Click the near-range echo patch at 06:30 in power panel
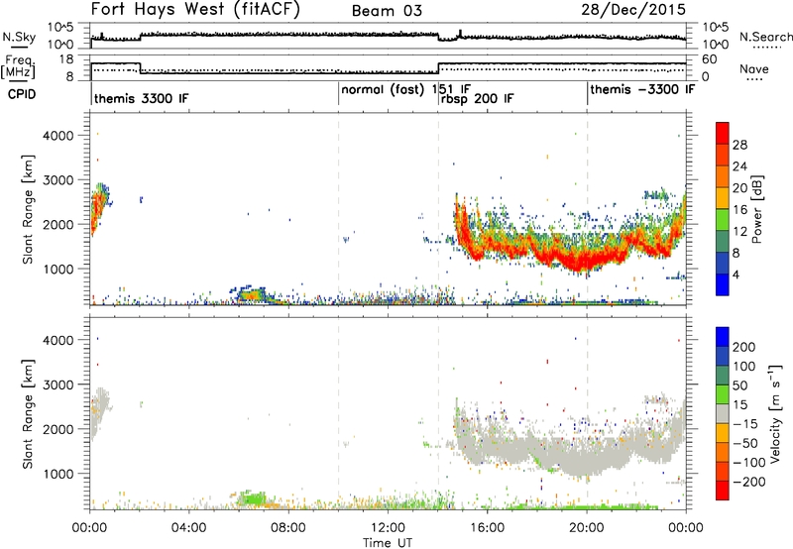 click(x=251, y=293)
